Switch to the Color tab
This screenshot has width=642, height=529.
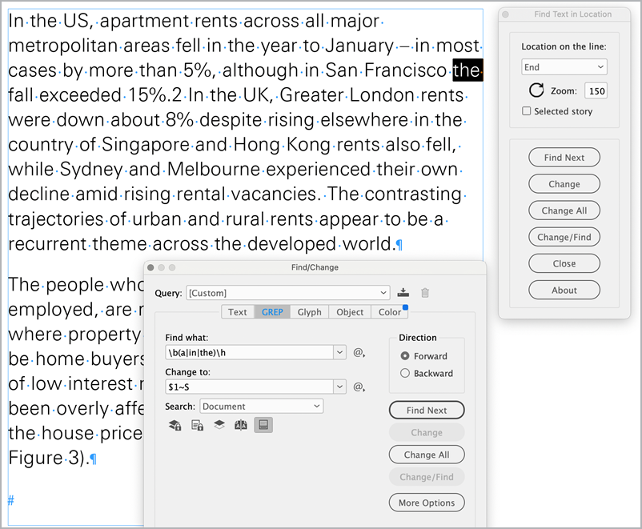[389, 312]
